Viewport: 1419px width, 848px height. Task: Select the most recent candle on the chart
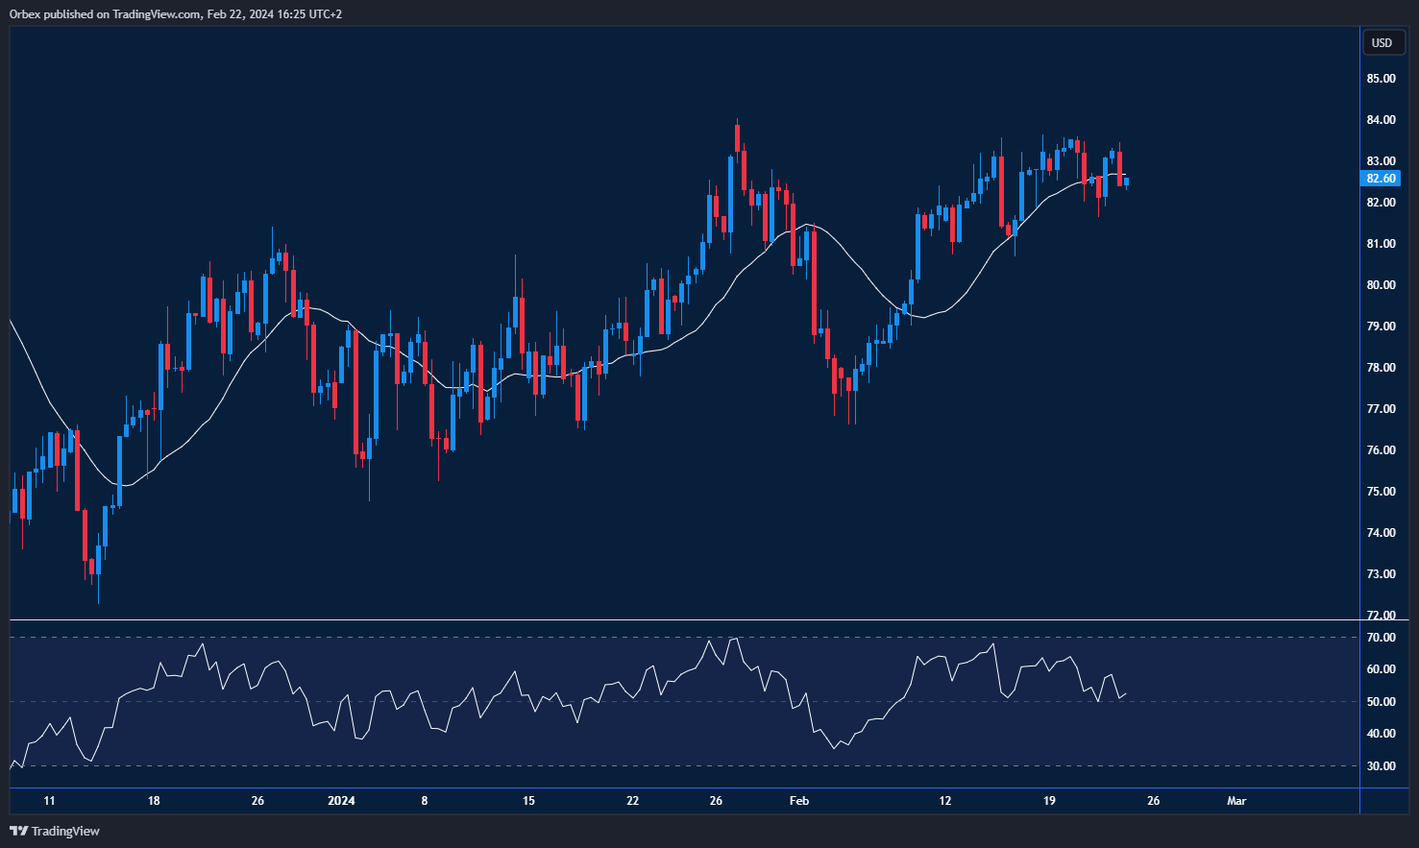click(x=1126, y=182)
